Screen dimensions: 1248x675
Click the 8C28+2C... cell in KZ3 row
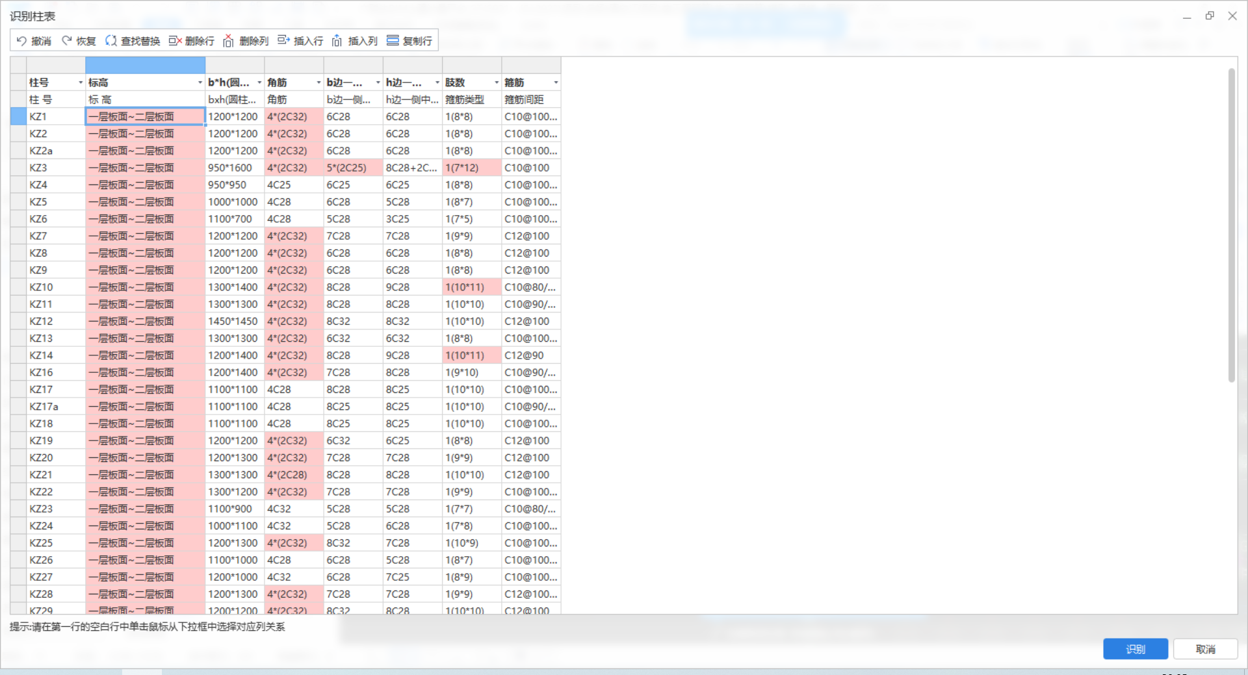pos(413,168)
